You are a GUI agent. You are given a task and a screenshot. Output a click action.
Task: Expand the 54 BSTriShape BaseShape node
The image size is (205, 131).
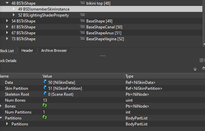pos(7,21)
